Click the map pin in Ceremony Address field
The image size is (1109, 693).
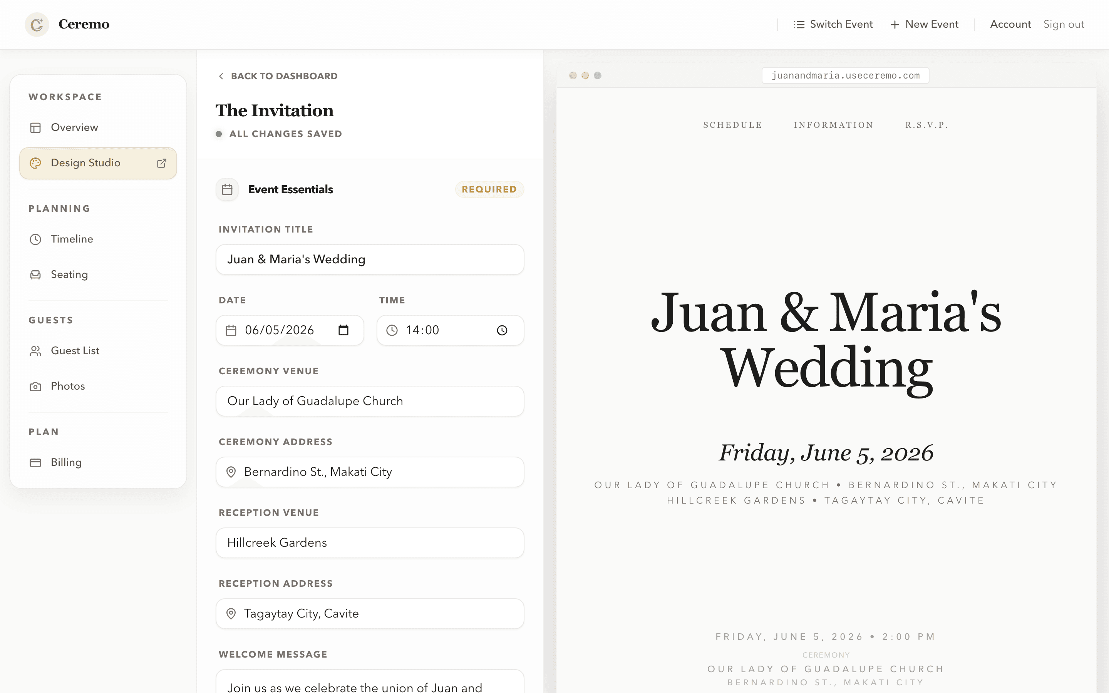pyautogui.click(x=231, y=472)
